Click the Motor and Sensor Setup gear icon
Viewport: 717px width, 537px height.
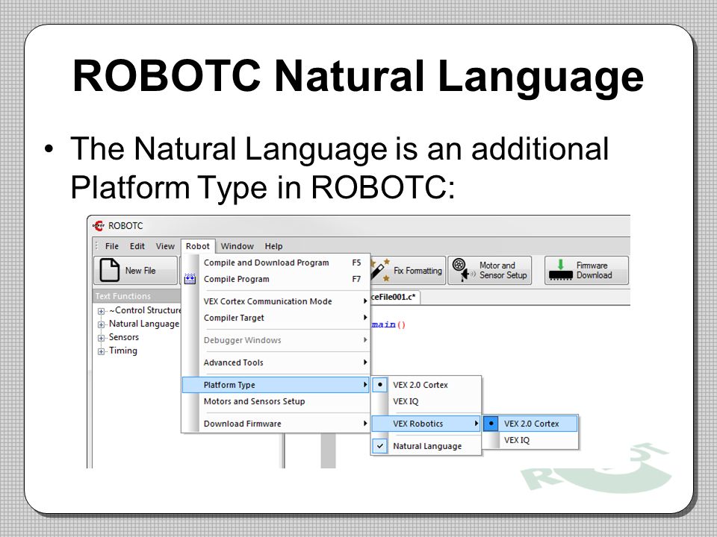(x=464, y=270)
